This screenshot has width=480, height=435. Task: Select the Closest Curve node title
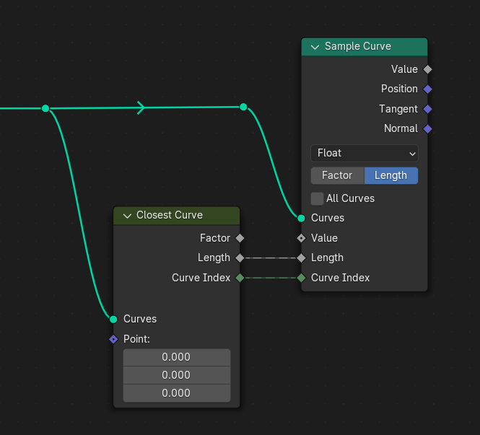click(x=170, y=215)
